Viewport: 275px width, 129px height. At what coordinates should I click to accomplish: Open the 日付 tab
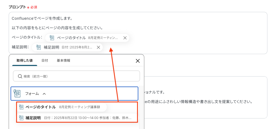(x=45, y=61)
